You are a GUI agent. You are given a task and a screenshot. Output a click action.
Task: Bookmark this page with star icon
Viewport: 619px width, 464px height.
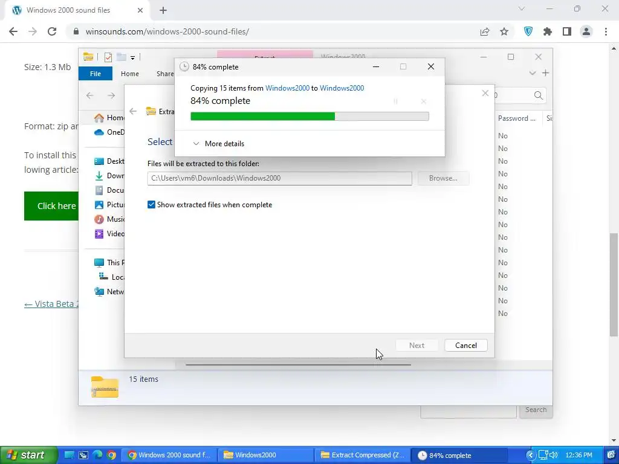coord(504,31)
